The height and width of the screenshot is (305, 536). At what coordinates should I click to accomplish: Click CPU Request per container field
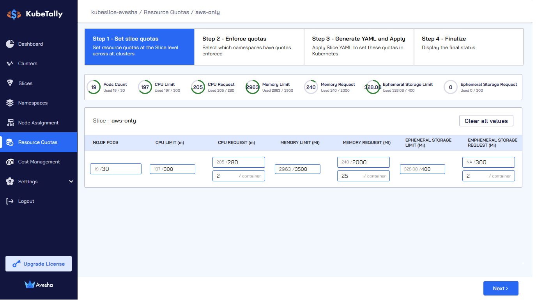(x=239, y=176)
